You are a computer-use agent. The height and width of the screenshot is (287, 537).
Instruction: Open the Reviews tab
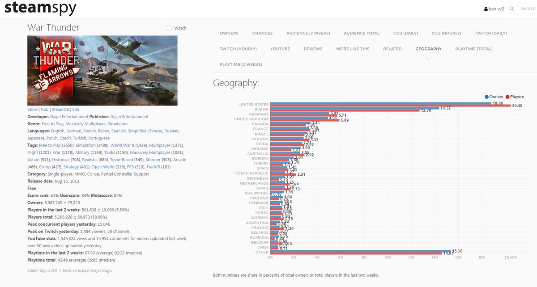[x=313, y=49]
